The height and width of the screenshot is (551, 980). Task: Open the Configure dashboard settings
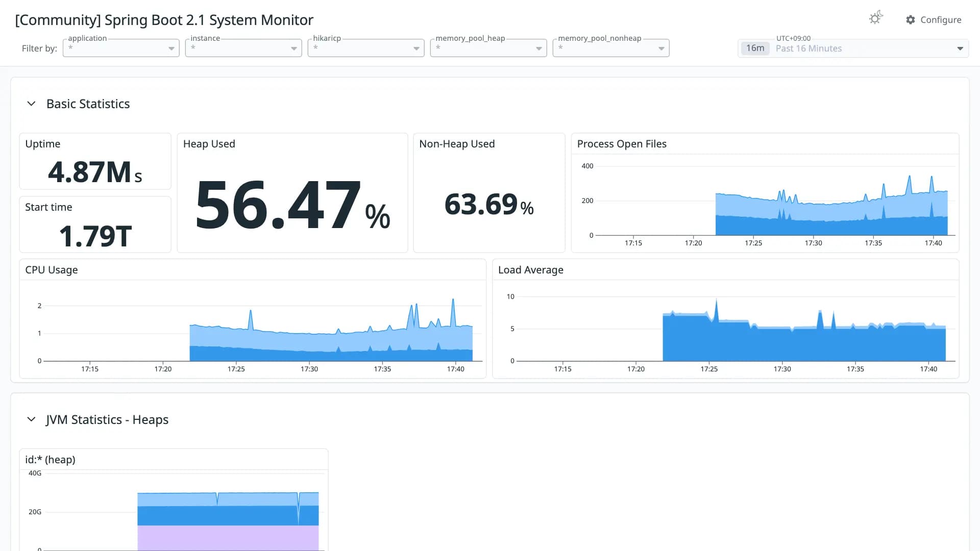(x=934, y=19)
